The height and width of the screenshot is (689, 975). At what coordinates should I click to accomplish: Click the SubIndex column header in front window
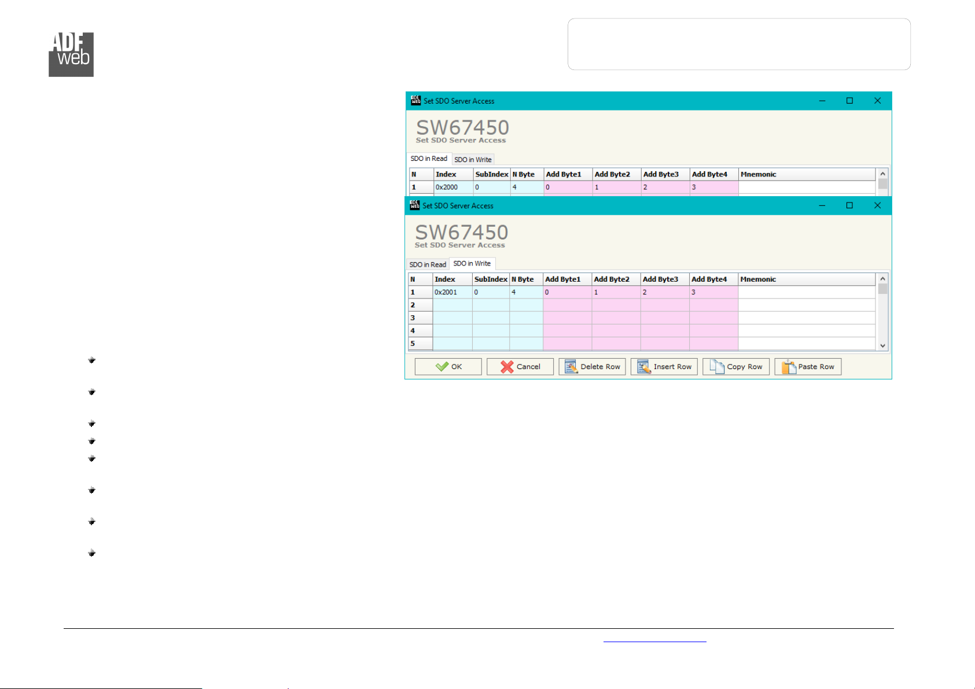pyautogui.click(x=491, y=279)
